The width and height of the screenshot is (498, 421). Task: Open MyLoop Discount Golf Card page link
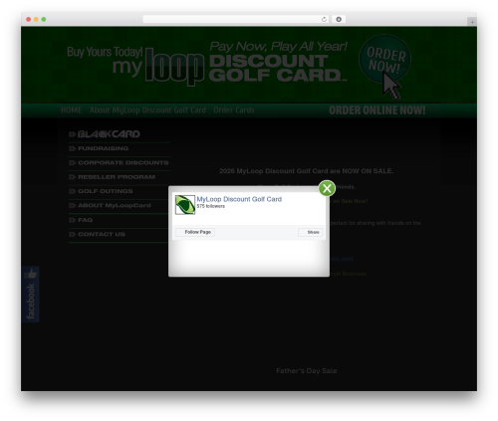pos(239,199)
